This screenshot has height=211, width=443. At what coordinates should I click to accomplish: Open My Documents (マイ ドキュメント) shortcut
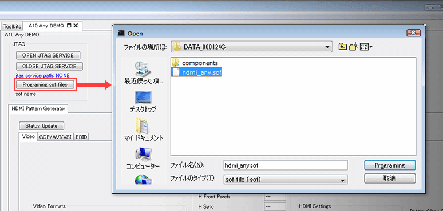tap(144, 129)
